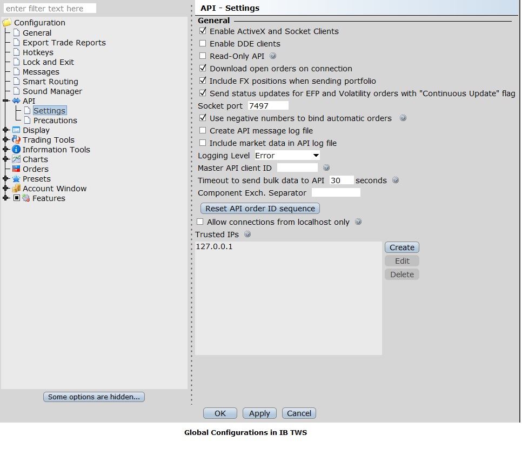This screenshot has height=462, width=522.
Task: Open the Hotkeys settings page
Action: [x=38, y=52]
